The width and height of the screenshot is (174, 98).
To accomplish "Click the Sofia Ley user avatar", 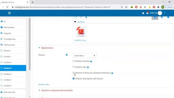I will pos(160,13).
